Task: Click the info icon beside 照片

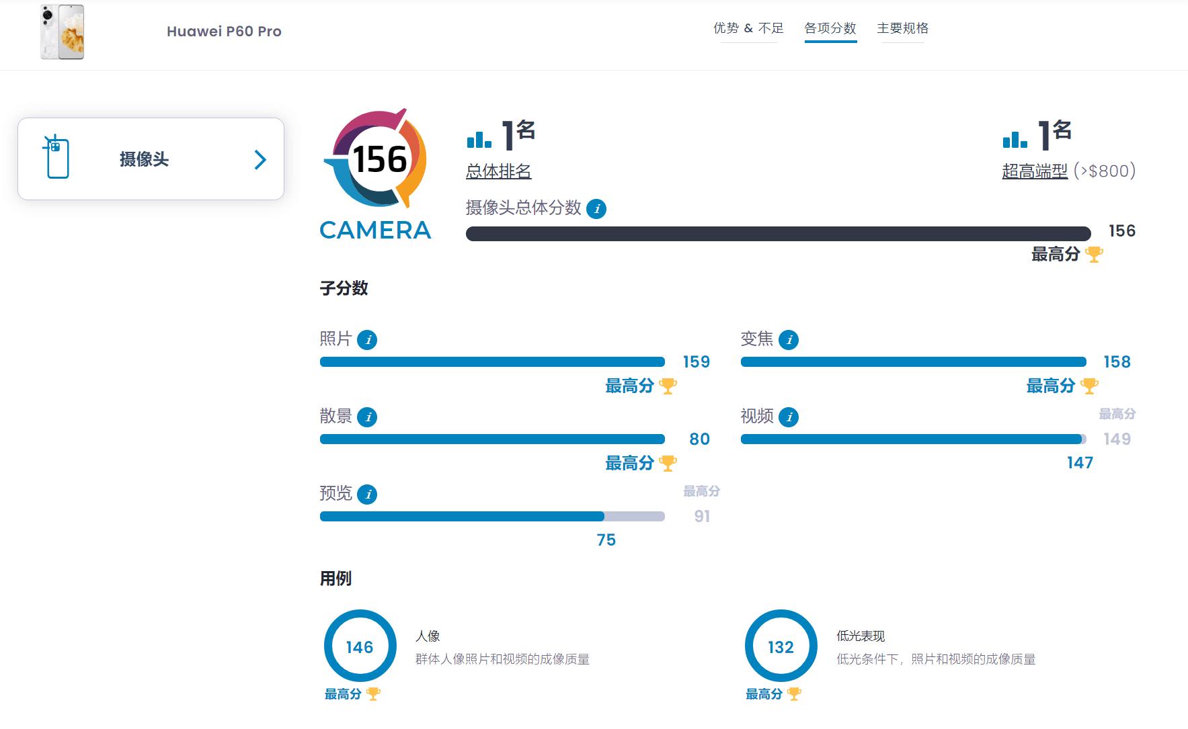Action: [x=368, y=341]
